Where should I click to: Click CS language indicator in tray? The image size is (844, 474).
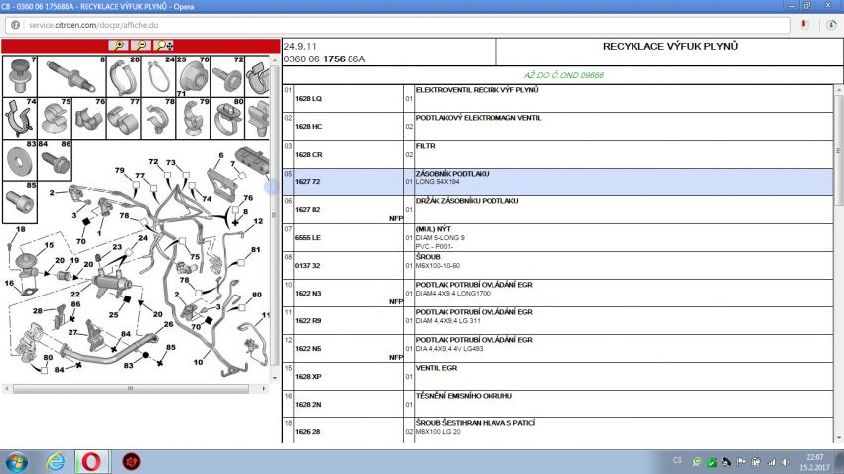pyautogui.click(x=677, y=460)
